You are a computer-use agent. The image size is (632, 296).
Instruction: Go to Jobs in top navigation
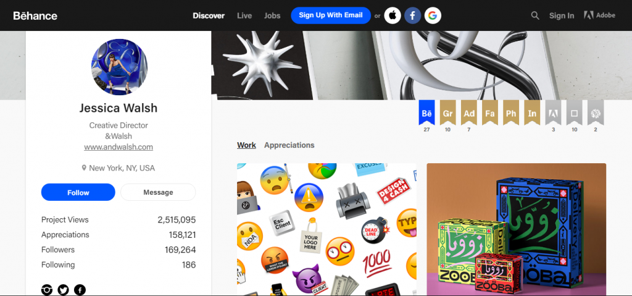(x=272, y=15)
